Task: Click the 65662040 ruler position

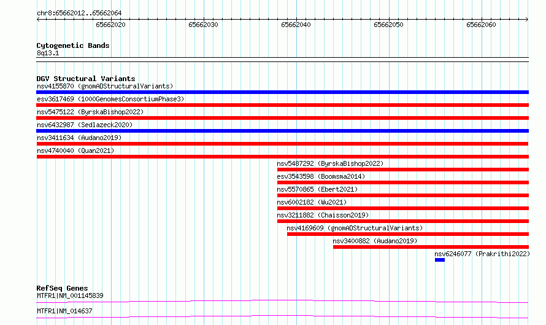Action: click(296, 25)
